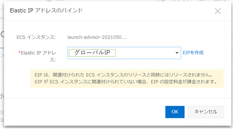
Task: Expand the Elastic IP address dropdown arrow
Action: click(x=177, y=53)
